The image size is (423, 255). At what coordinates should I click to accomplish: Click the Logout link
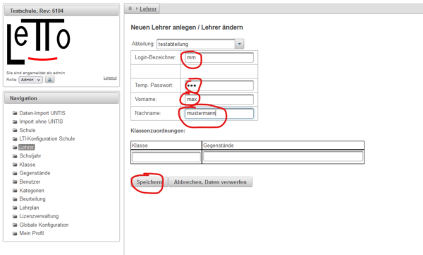coord(110,78)
